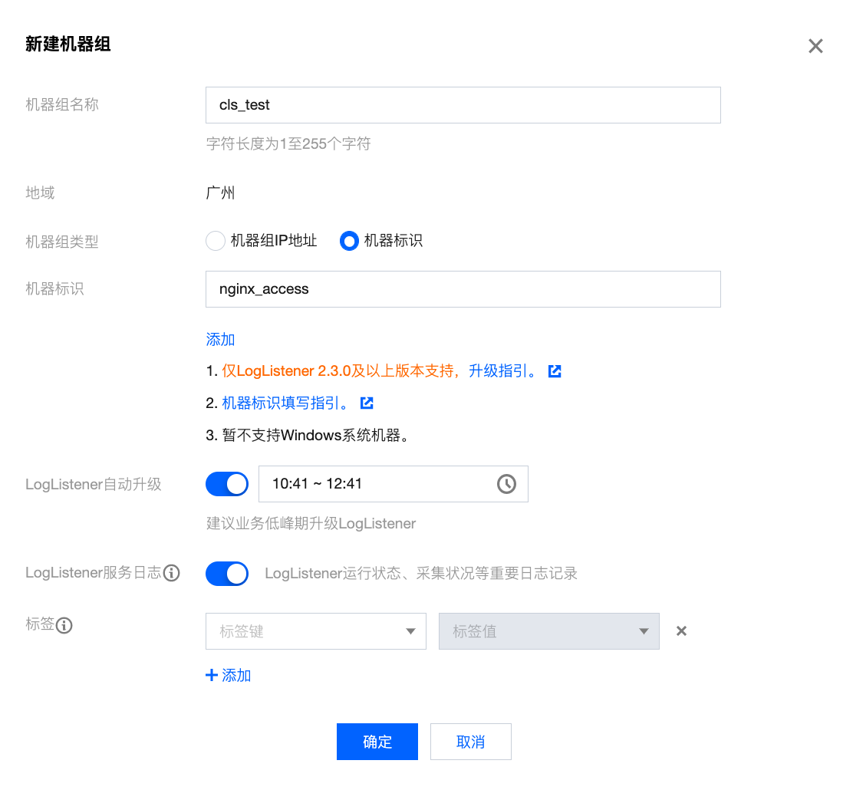853x790 pixels.
Task: Remove the tag row with X icon
Action: (x=681, y=631)
